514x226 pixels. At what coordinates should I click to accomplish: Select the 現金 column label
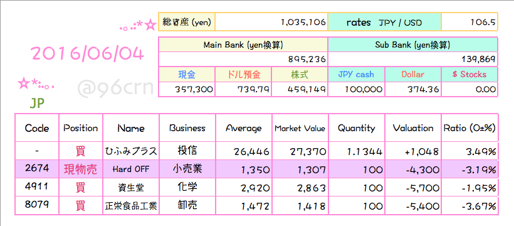point(187,75)
